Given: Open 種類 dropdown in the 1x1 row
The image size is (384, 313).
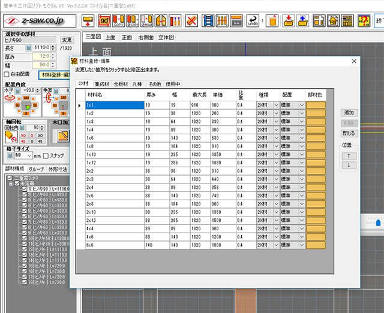Looking at the screenshot, I should click(x=276, y=105).
